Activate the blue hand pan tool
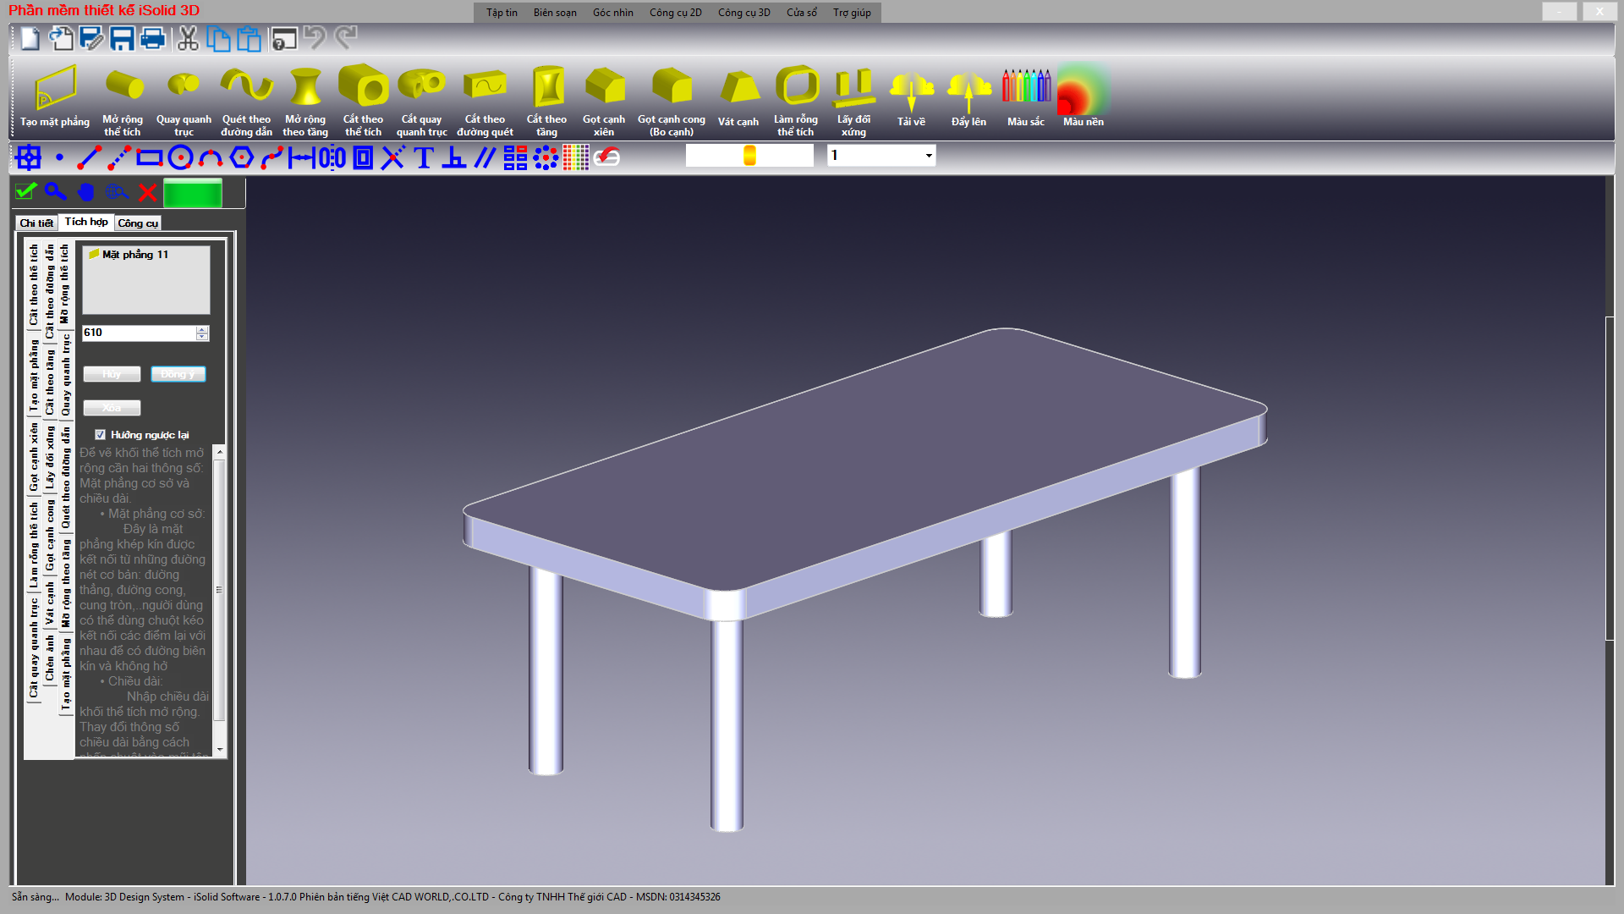 (x=86, y=192)
